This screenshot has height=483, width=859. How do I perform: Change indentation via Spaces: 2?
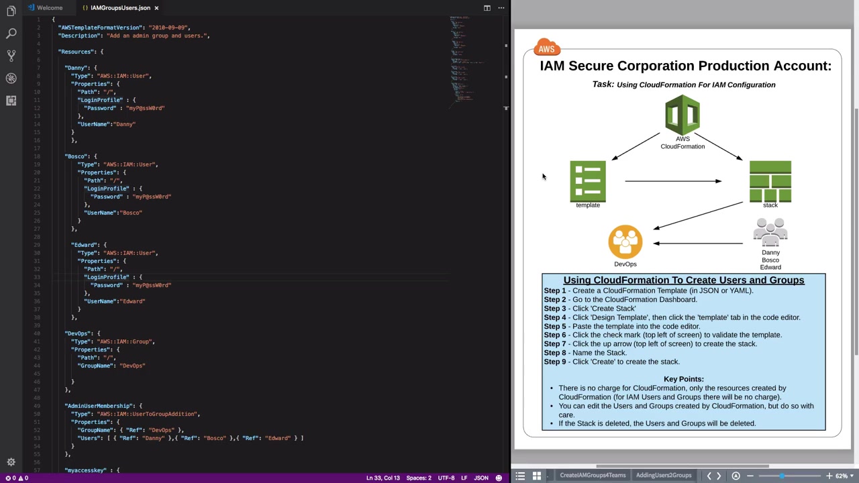[x=419, y=478]
